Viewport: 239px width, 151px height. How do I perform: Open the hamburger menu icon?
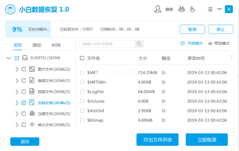[x=210, y=10]
